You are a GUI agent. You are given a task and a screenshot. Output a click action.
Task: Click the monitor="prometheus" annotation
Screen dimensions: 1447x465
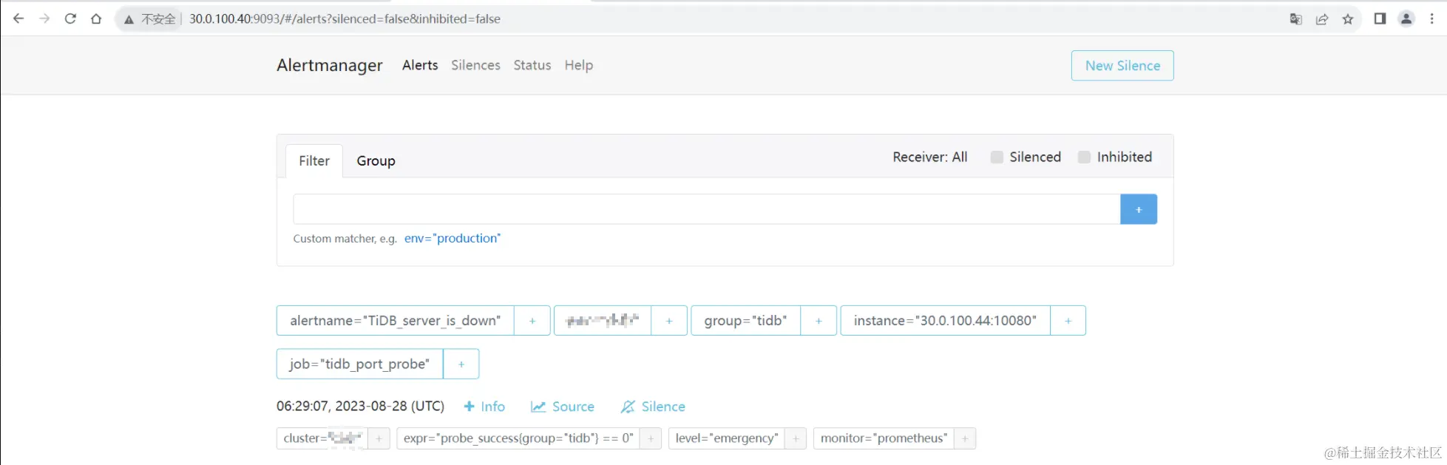[x=884, y=438]
